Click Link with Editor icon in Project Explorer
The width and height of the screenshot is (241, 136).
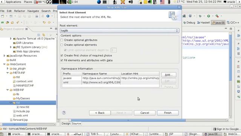pos(44,35)
